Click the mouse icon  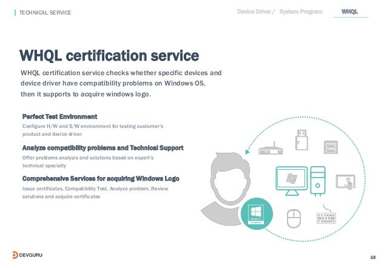click(294, 218)
